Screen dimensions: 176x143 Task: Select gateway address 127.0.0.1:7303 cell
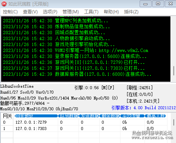[36, 129]
